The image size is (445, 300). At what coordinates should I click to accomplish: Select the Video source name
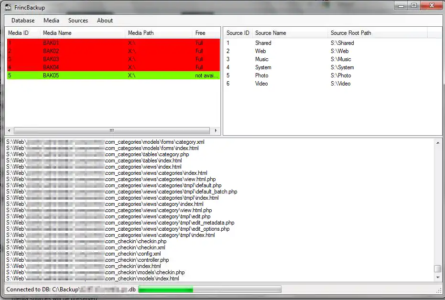point(261,84)
